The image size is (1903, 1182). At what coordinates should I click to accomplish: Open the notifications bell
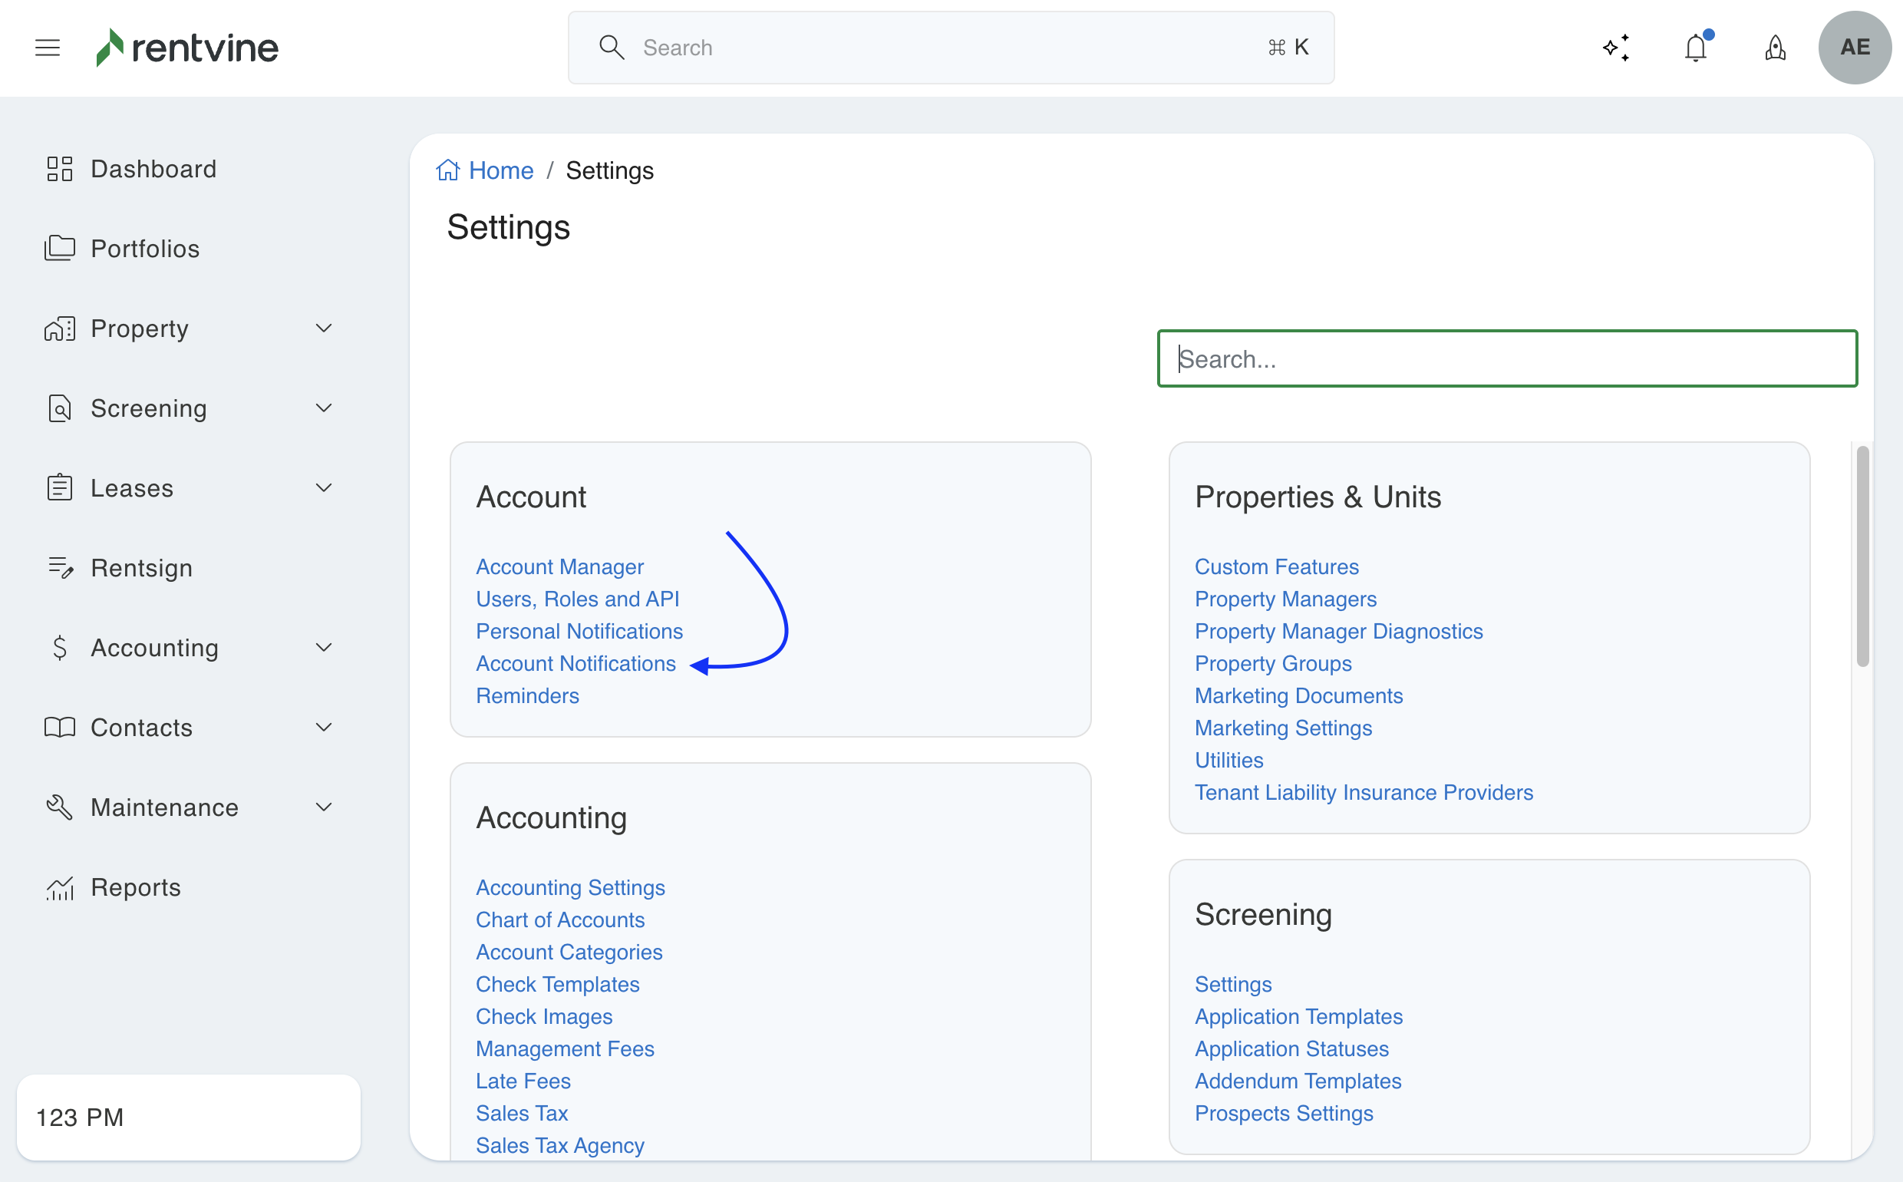1695,48
